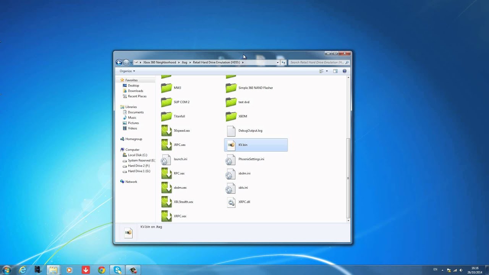Select the xbdm.ini file
The width and height of the screenshot is (489, 275).
pyautogui.click(x=238, y=173)
